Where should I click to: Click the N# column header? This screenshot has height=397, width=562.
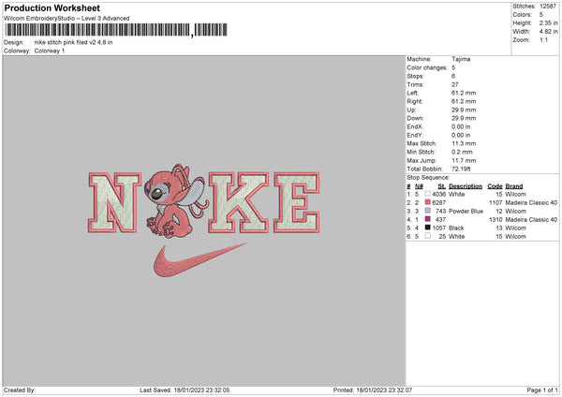(419, 186)
